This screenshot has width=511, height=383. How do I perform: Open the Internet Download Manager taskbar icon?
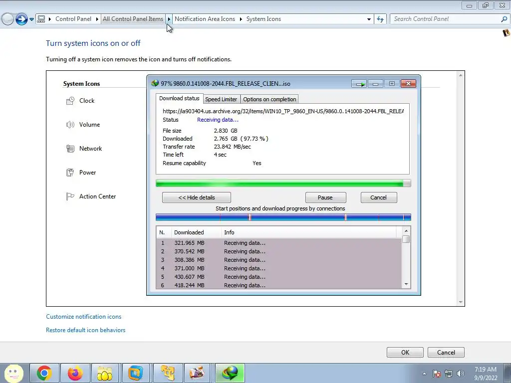tap(230, 373)
